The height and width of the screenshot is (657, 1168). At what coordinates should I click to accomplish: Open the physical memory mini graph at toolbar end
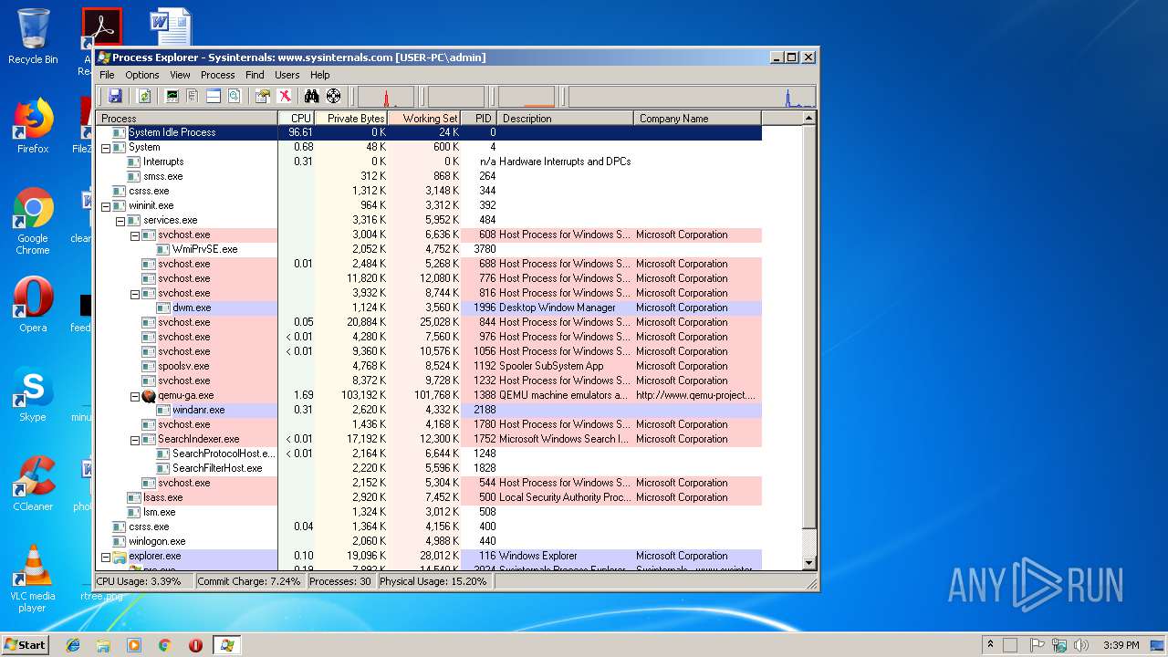[691, 97]
